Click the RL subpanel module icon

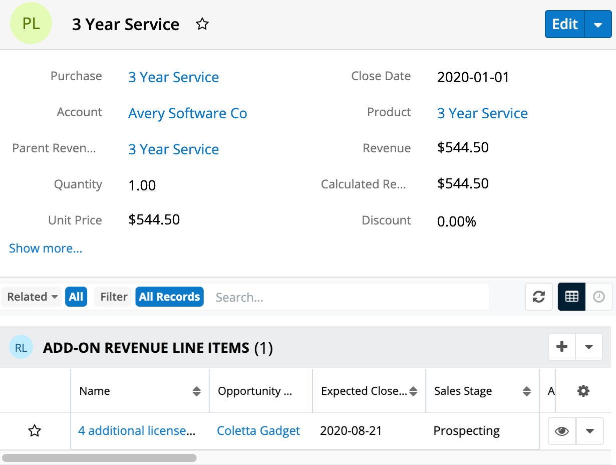click(21, 348)
